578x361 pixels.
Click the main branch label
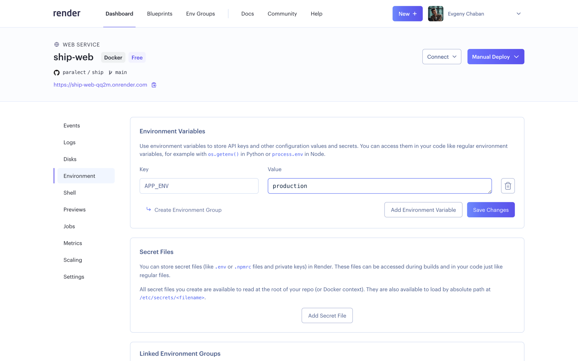pyautogui.click(x=121, y=73)
